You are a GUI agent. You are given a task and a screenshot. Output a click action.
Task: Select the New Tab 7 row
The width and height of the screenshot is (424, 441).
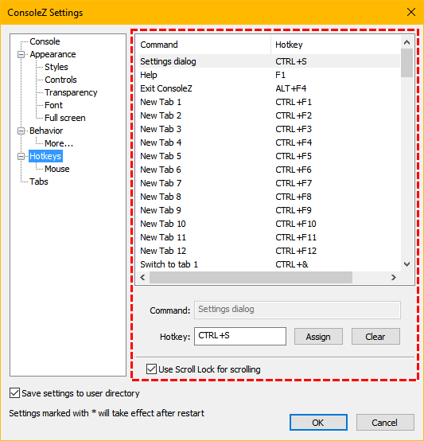(x=270, y=183)
